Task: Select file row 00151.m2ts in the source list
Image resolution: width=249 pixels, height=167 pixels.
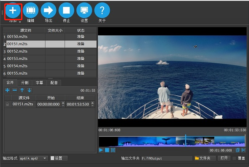Action: coord(50,44)
